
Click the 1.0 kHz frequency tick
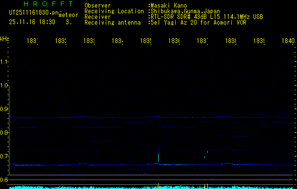[4, 86]
